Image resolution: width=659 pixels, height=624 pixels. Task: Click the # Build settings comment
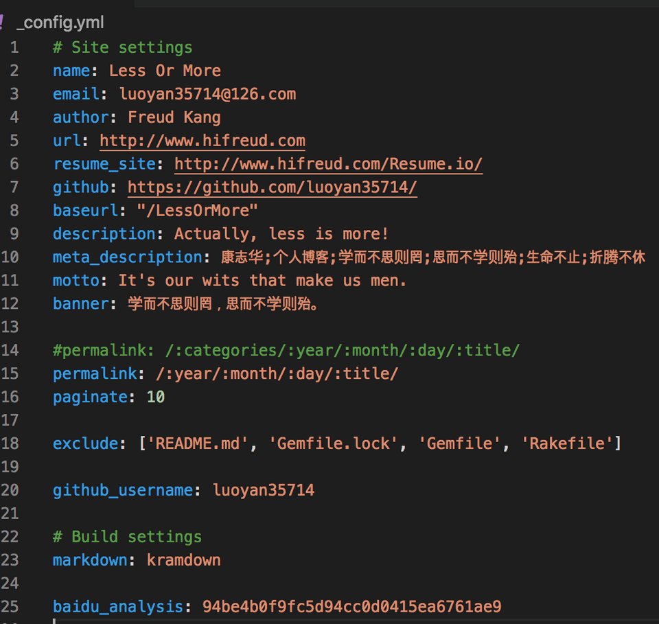click(x=127, y=536)
